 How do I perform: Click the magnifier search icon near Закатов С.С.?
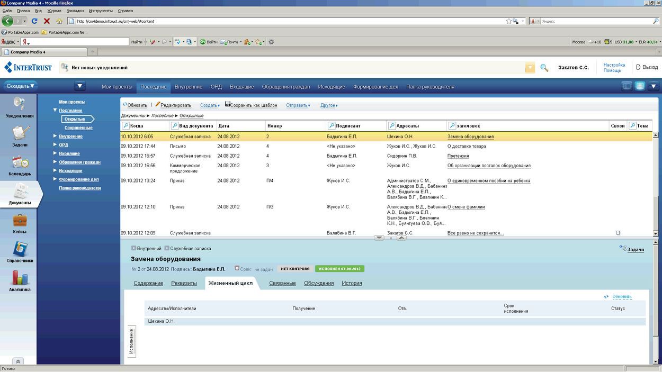[544, 68]
